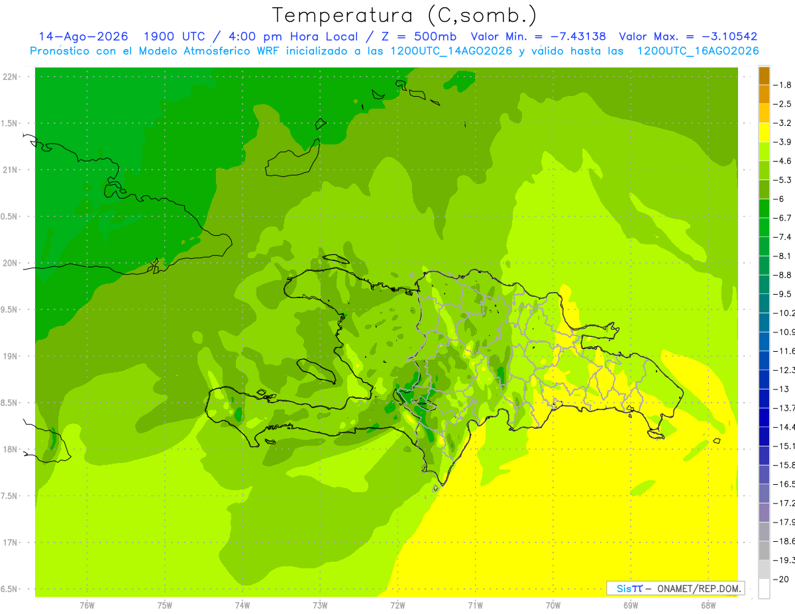Select the lime swatch between -3.9 and -4.6
The image size is (795, 614).
(764, 151)
